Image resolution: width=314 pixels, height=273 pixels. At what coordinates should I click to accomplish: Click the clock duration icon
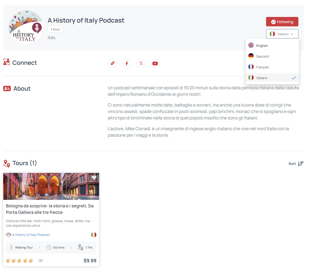point(49,247)
